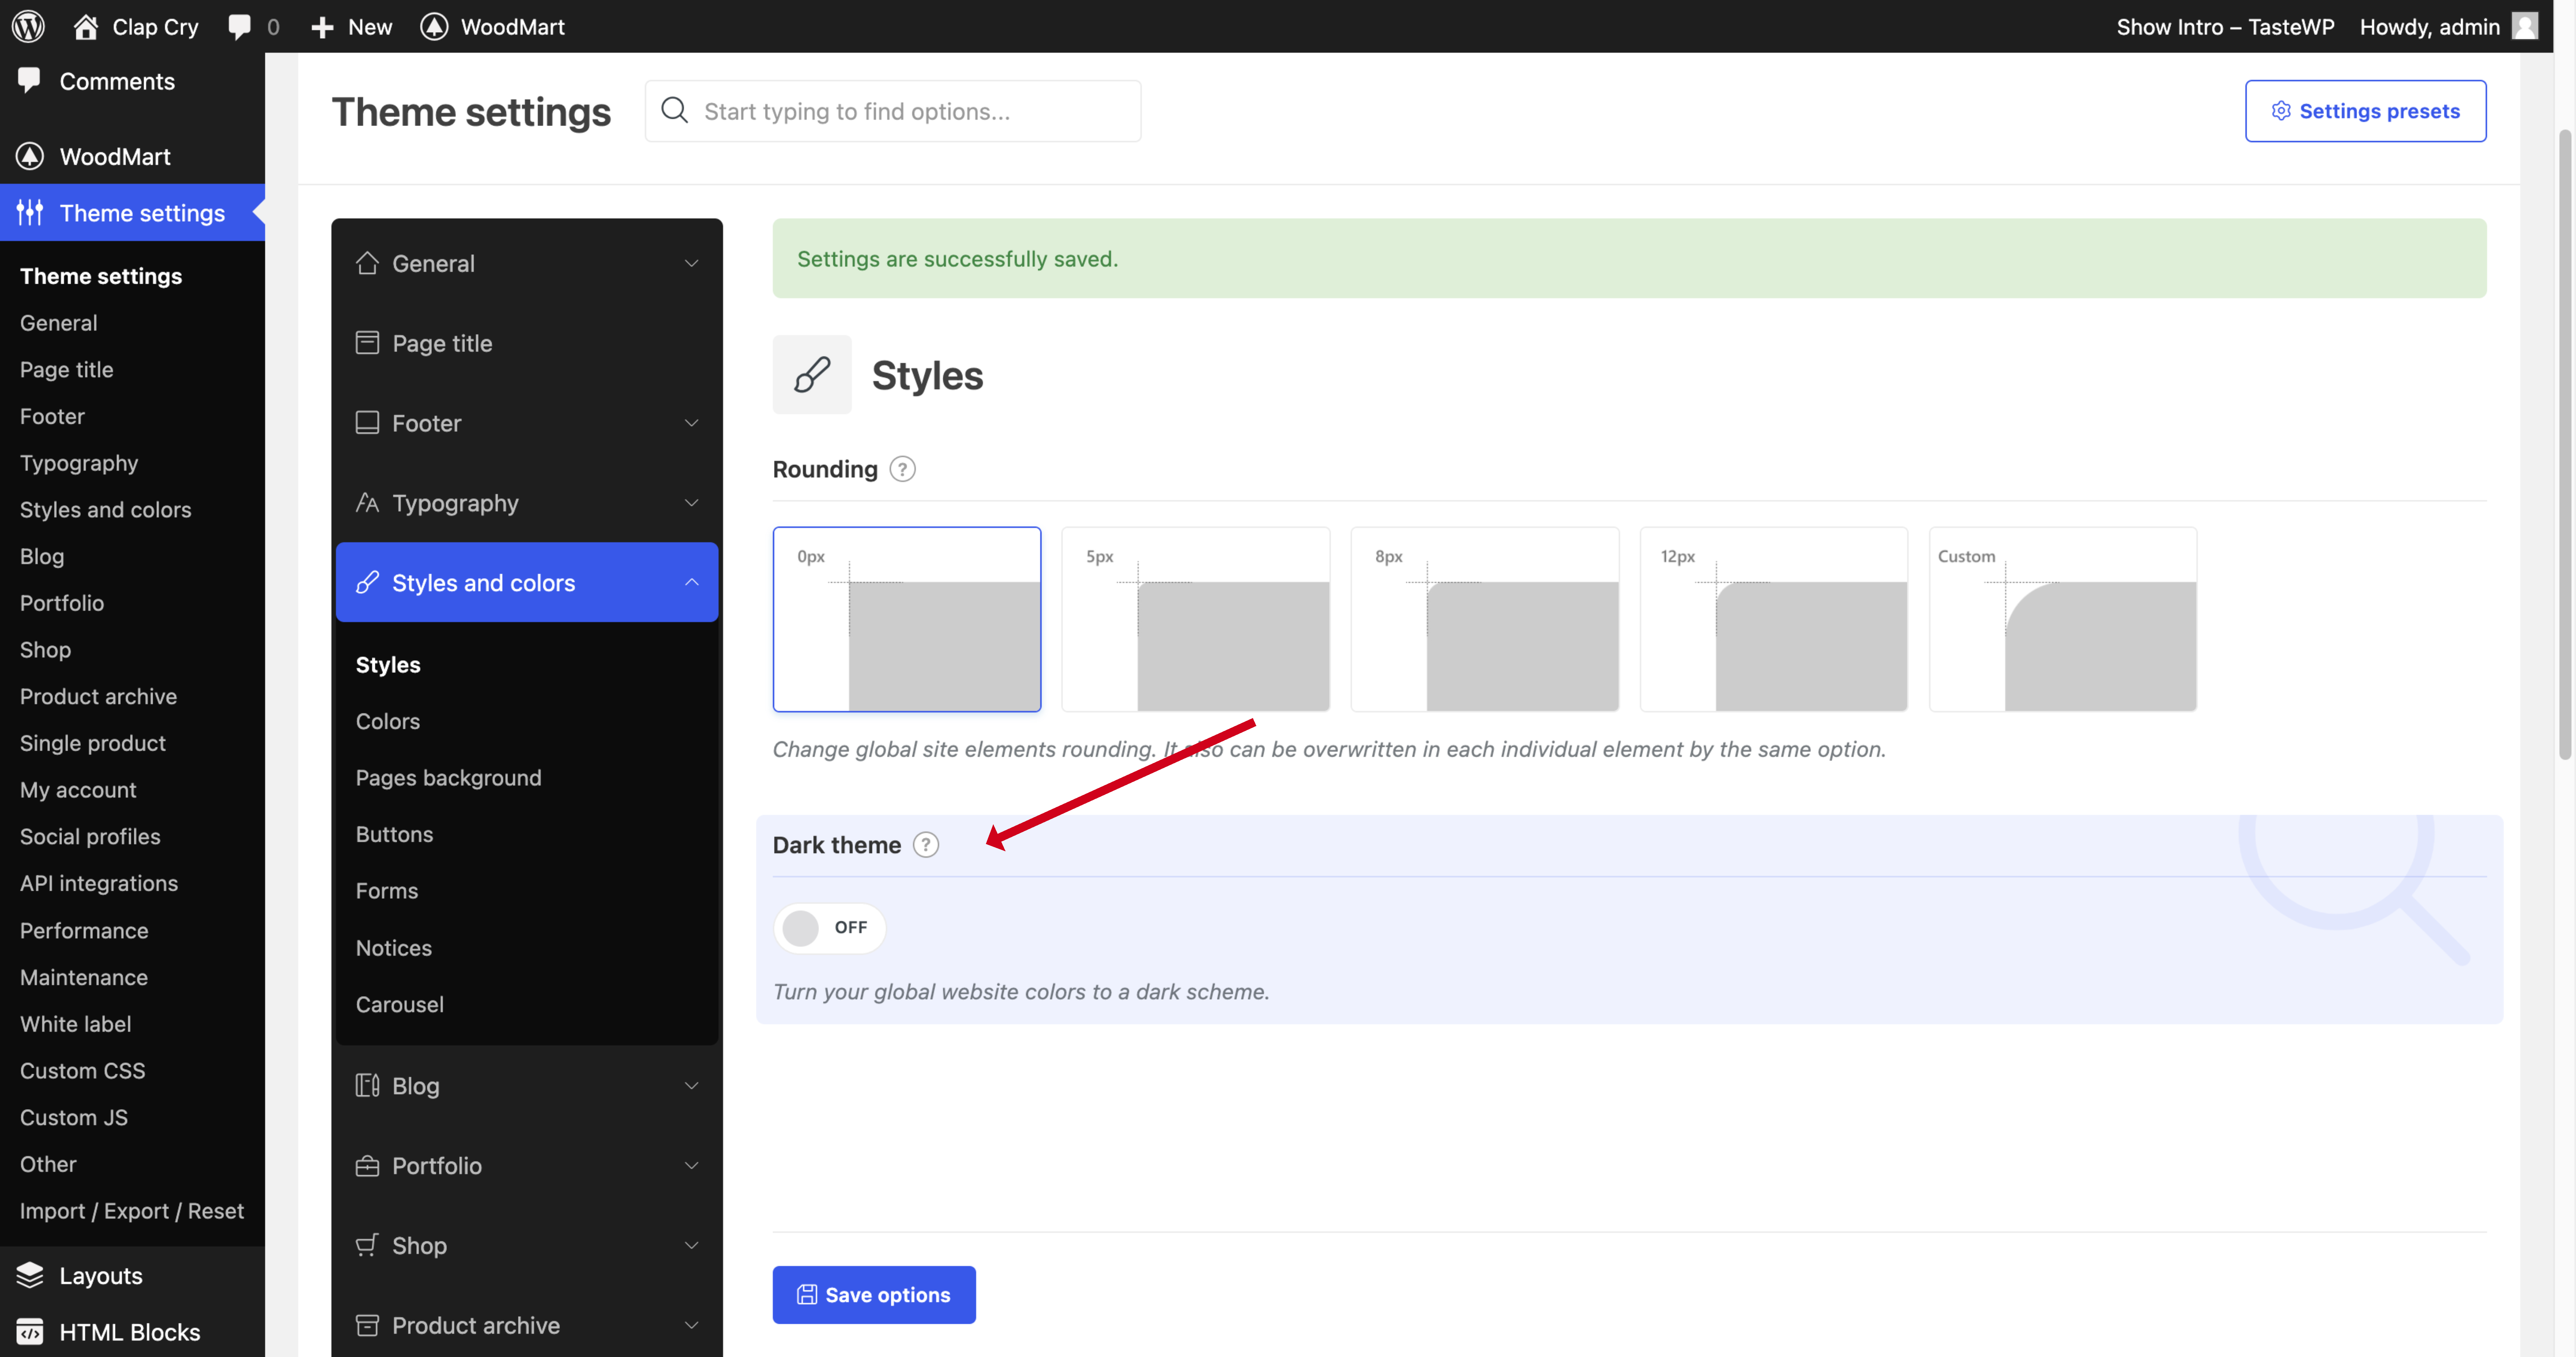The image size is (2576, 1357).
Task: Expand the Shop section chevron
Action: click(x=691, y=1245)
